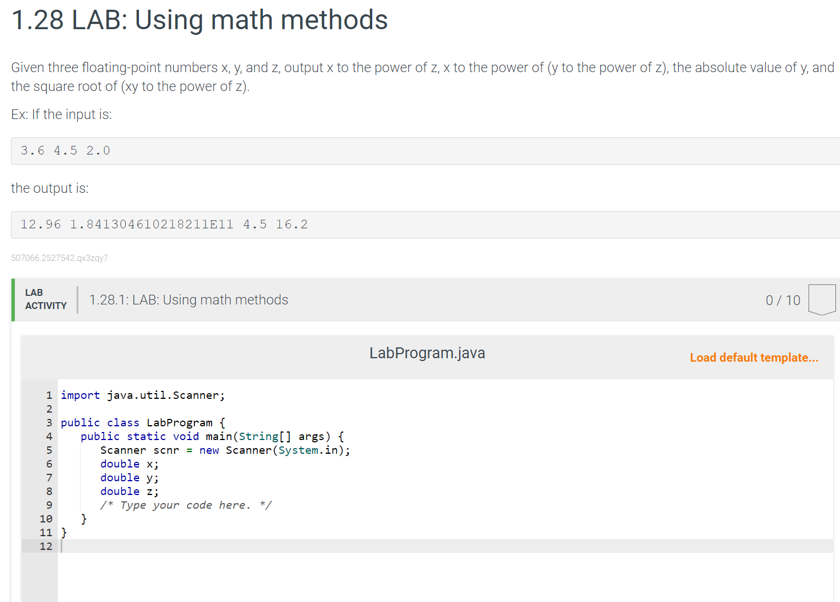840x602 pixels.
Task: Click the Load default template link
Action: (x=754, y=358)
